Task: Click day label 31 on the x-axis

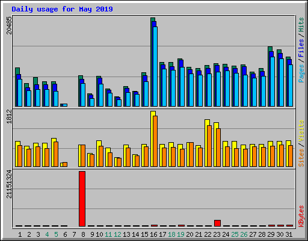Action: click(289, 234)
